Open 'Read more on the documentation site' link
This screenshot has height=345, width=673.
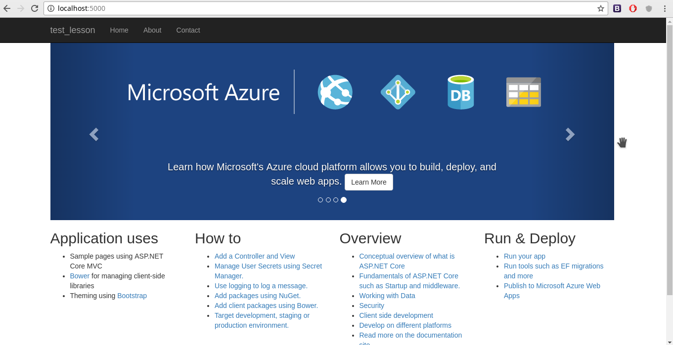tap(410, 338)
